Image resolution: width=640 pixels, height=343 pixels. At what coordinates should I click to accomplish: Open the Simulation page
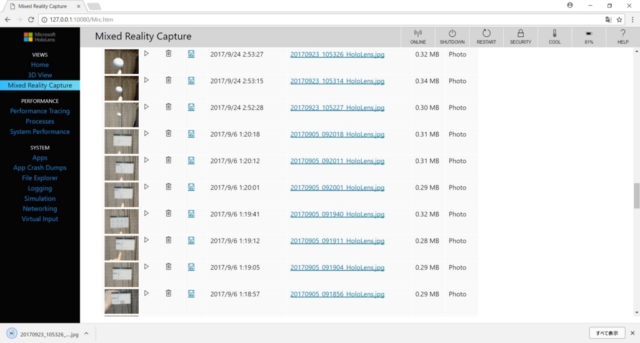(x=39, y=198)
